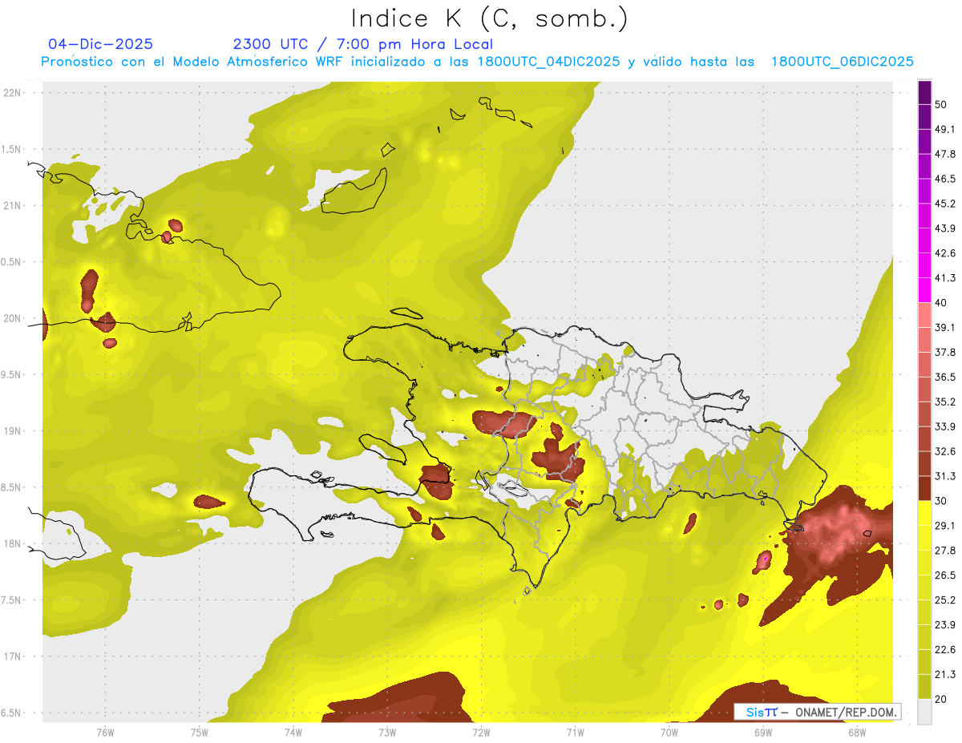Click the '50' value on the color legend
Viewport: 962px width, 743px height.
point(942,104)
